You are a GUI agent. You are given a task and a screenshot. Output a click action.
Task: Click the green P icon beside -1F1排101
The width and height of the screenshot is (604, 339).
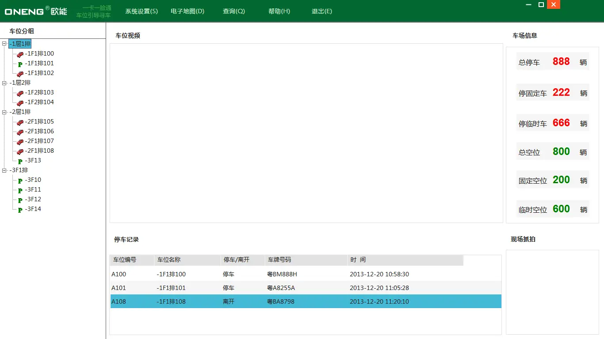(20, 64)
